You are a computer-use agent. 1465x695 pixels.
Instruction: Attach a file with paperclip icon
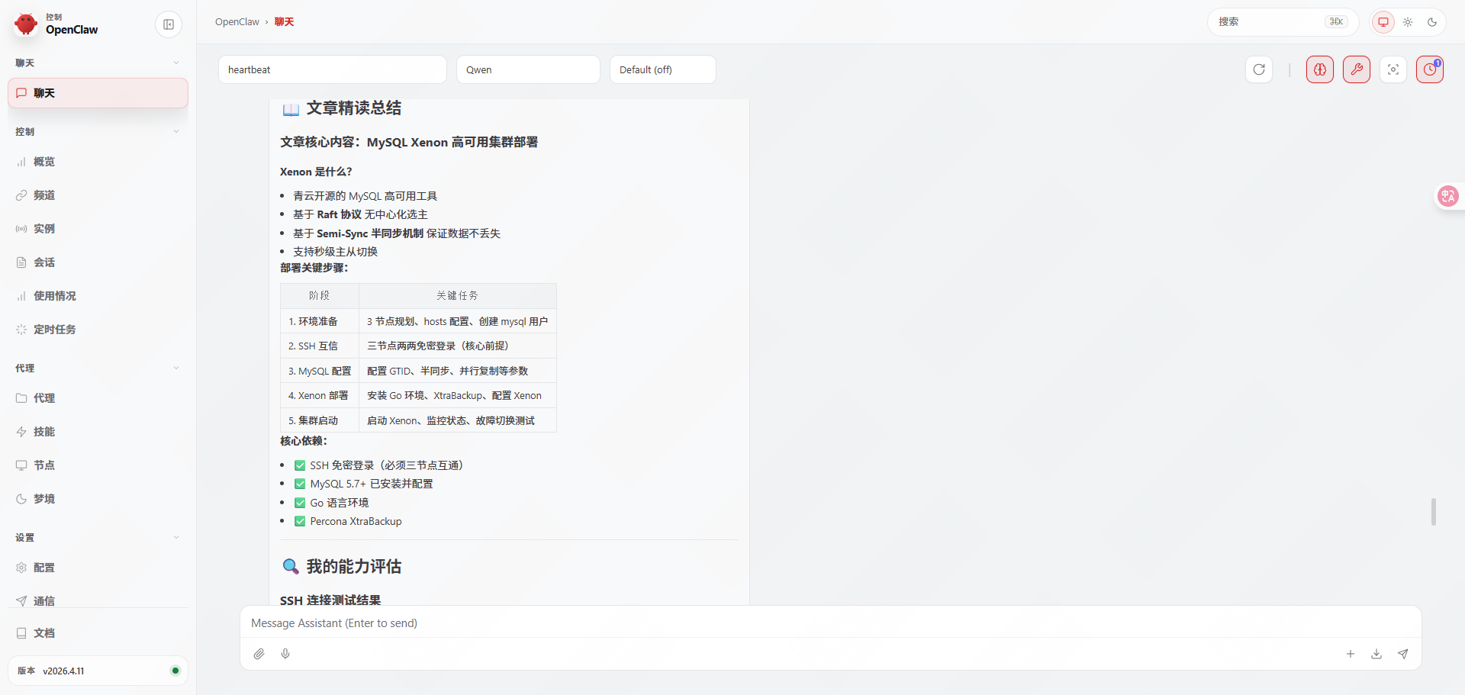tap(259, 654)
